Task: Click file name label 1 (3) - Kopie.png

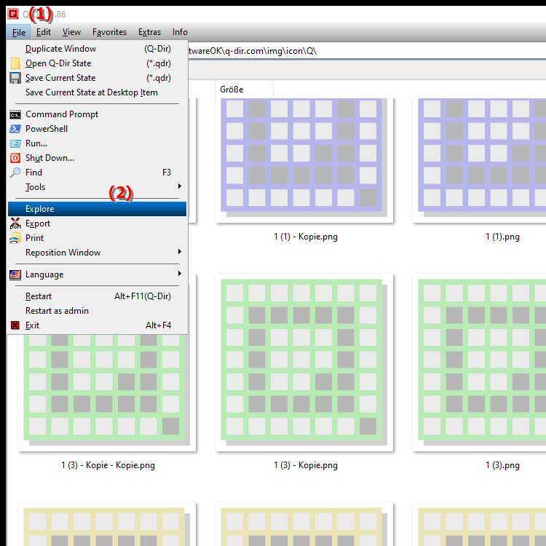Action: (x=306, y=465)
